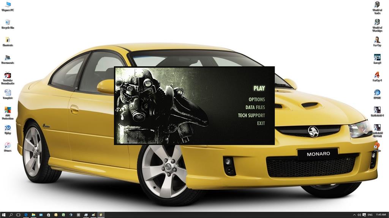
Task: Select the Template document desktop icon
Action: (x=8, y=94)
